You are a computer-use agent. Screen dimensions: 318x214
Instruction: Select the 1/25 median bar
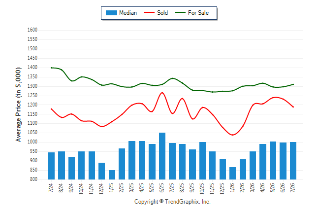pos(112,175)
